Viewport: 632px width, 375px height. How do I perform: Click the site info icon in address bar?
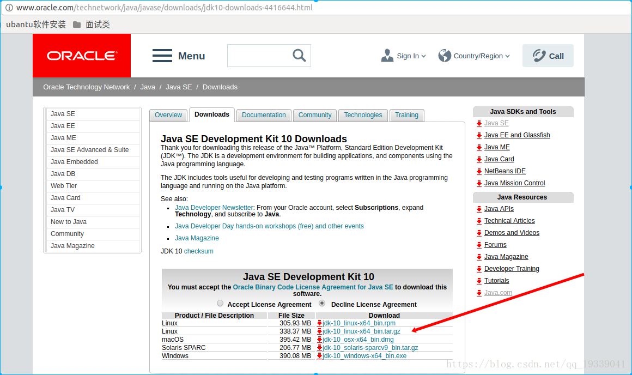click(9, 8)
